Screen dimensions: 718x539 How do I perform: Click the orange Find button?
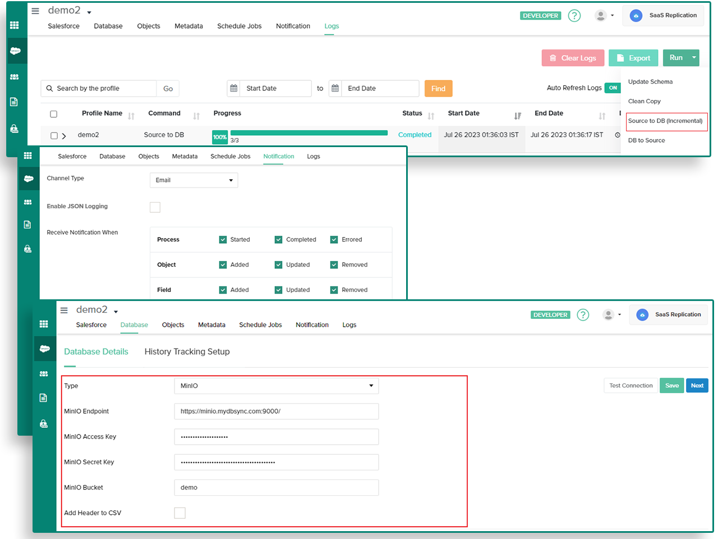pos(439,89)
